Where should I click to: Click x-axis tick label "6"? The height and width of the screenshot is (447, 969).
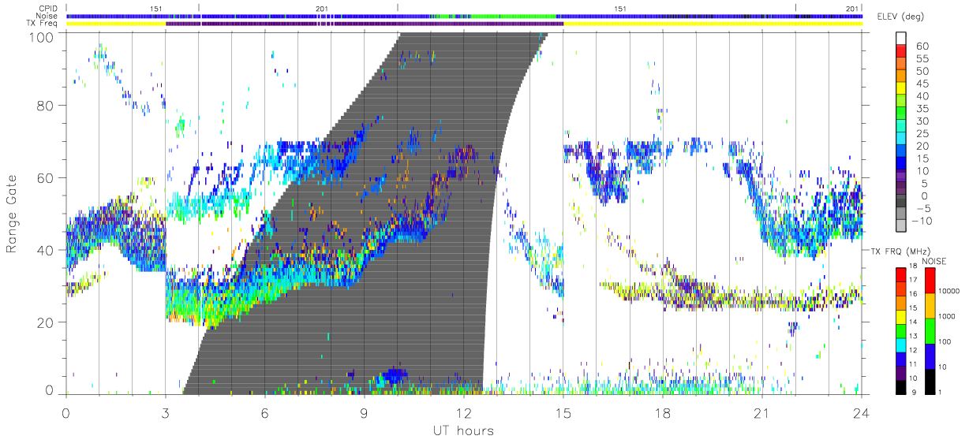[x=264, y=412]
